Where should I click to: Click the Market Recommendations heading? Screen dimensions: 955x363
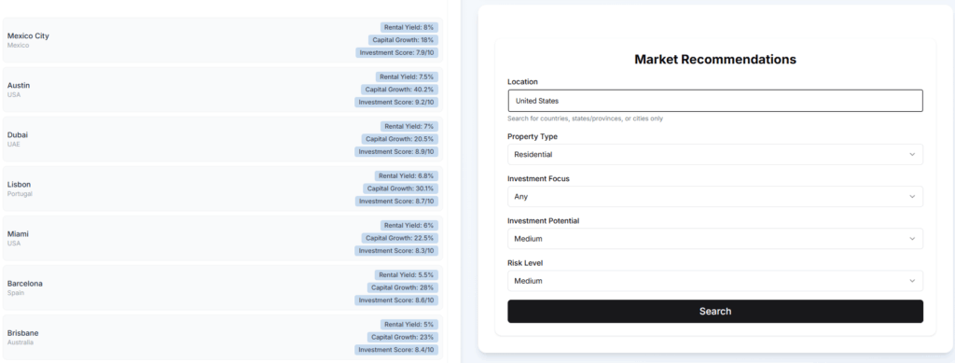pyautogui.click(x=715, y=60)
